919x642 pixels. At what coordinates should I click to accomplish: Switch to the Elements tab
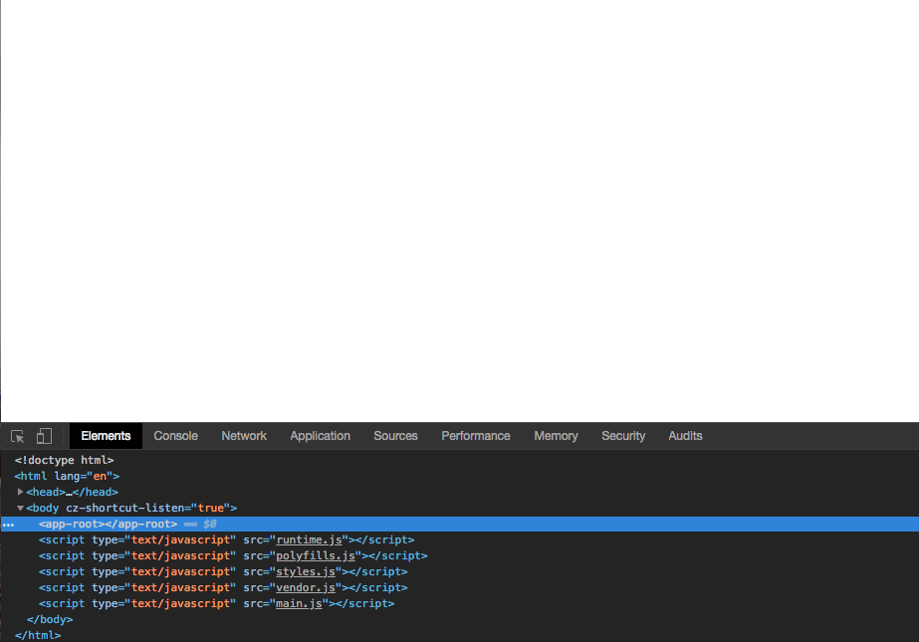106,436
